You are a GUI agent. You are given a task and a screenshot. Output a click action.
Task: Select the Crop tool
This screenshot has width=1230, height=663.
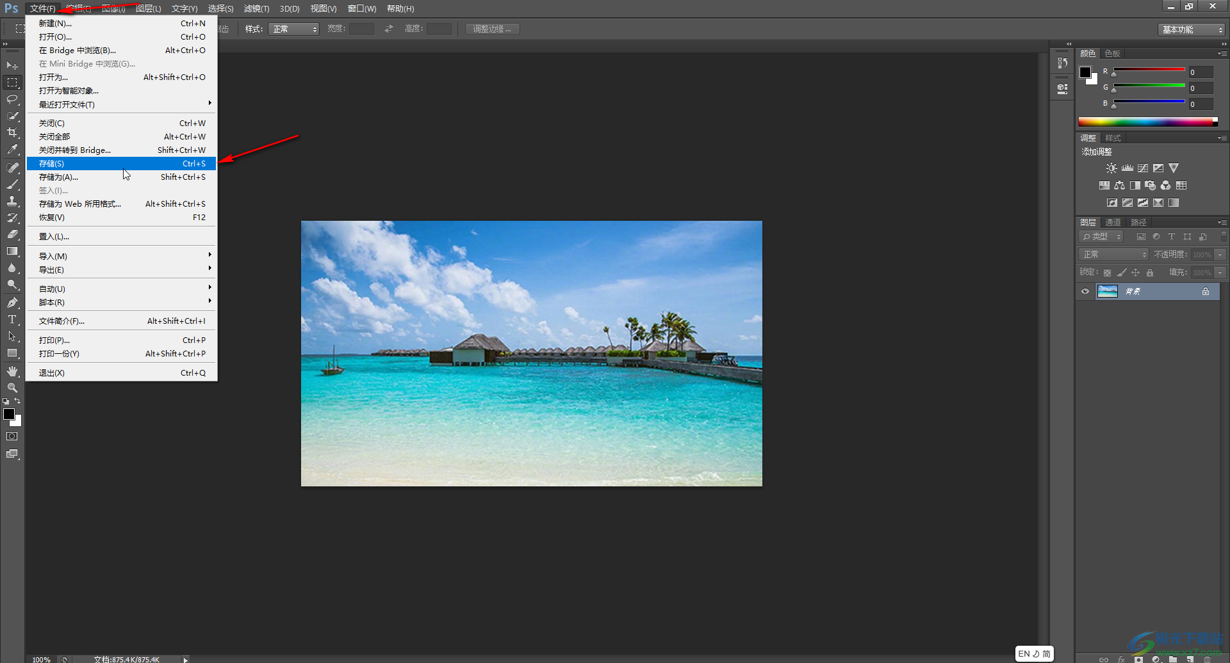pyautogui.click(x=12, y=132)
